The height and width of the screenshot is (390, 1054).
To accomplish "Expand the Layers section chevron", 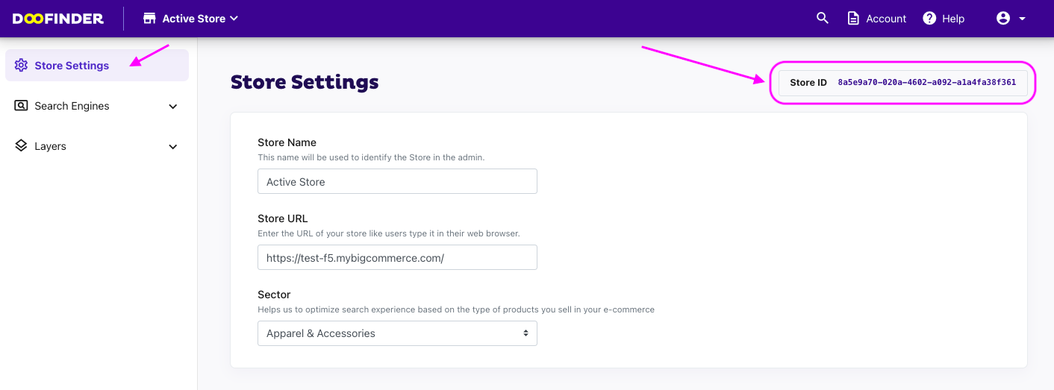I will coord(173,147).
